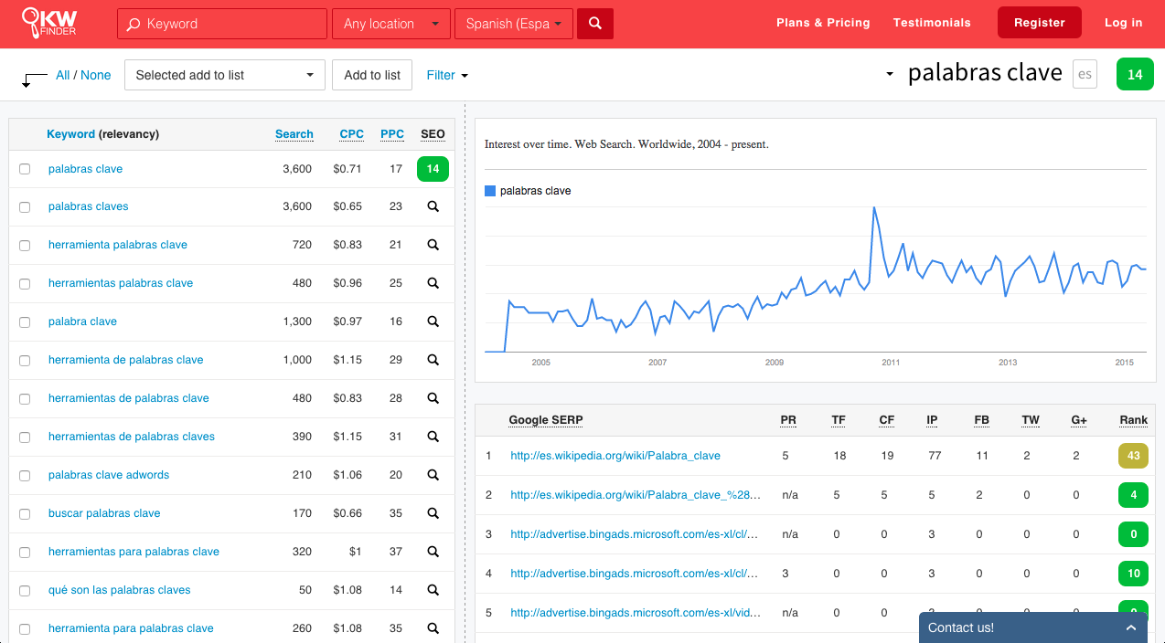This screenshot has width=1165, height=643.
Task: Click the green SEO score 14 badge in the palabras clave row
Action: click(x=433, y=169)
